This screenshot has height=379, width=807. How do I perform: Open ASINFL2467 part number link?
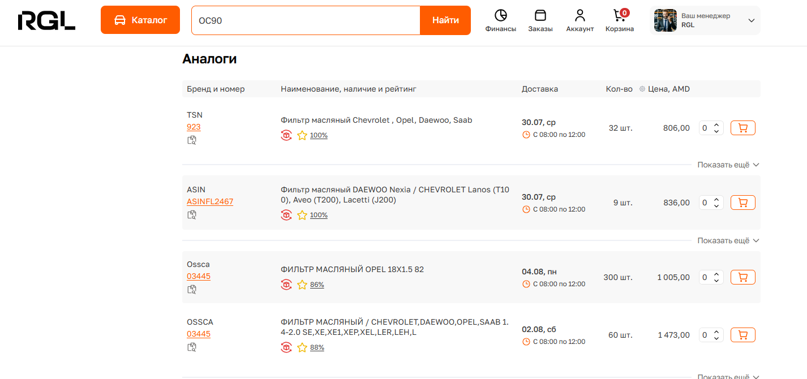[210, 201]
